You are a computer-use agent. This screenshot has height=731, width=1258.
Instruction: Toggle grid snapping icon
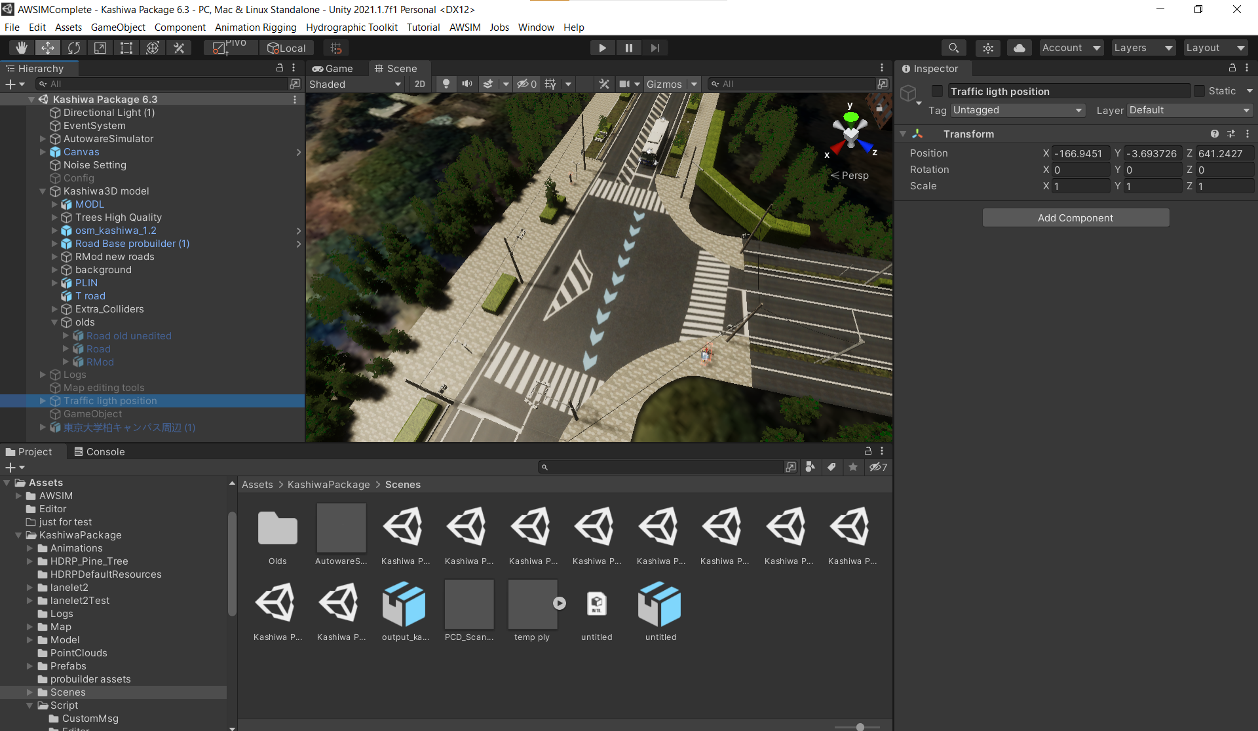(x=336, y=48)
